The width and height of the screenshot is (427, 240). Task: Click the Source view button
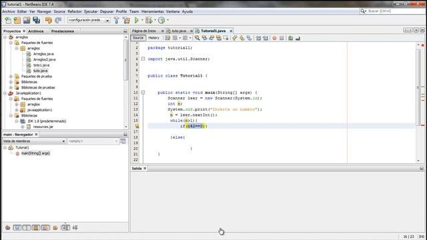click(x=138, y=38)
